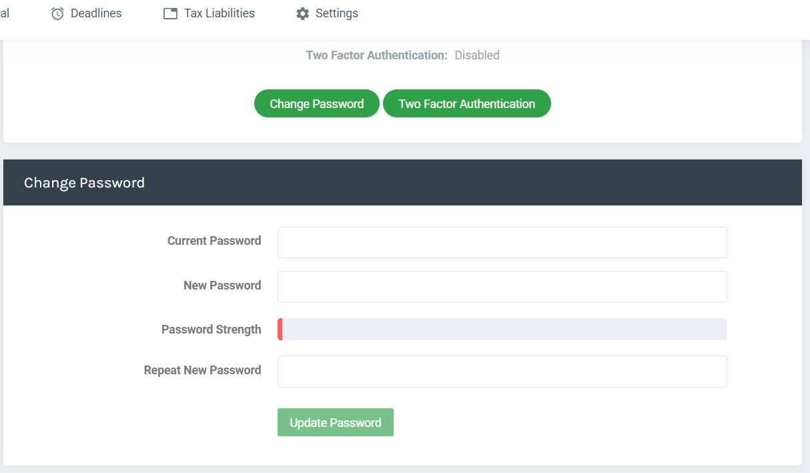Click the Repeat New Password label
The image size is (810, 473).
202,370
